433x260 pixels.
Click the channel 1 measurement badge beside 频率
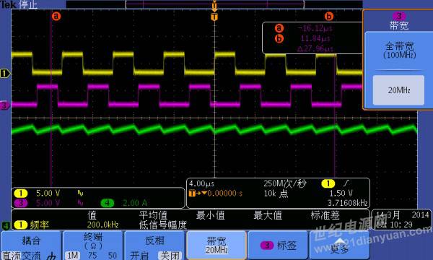pyautogui.click(x=21, y=225)
